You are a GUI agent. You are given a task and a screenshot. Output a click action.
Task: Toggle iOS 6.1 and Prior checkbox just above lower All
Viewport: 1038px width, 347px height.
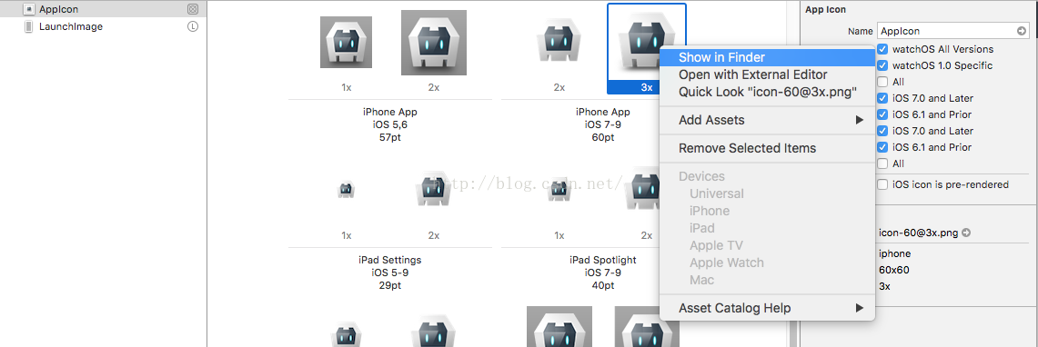[882, 147]
